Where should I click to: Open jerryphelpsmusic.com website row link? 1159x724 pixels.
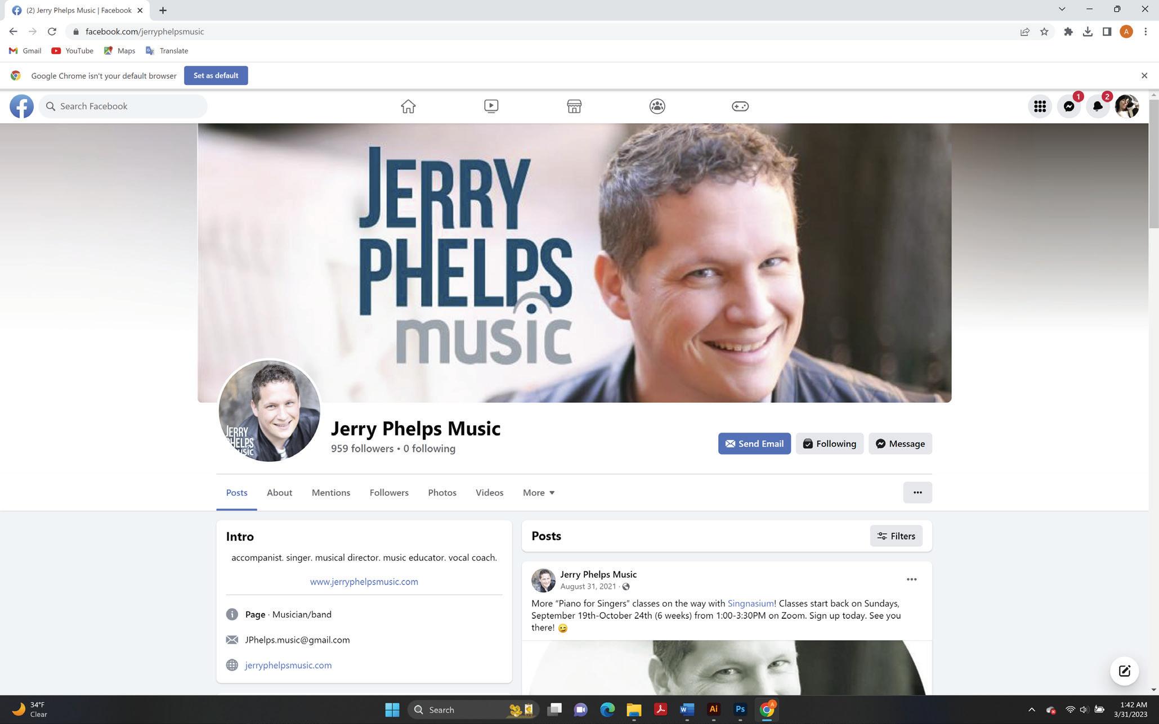click(288, 665)
